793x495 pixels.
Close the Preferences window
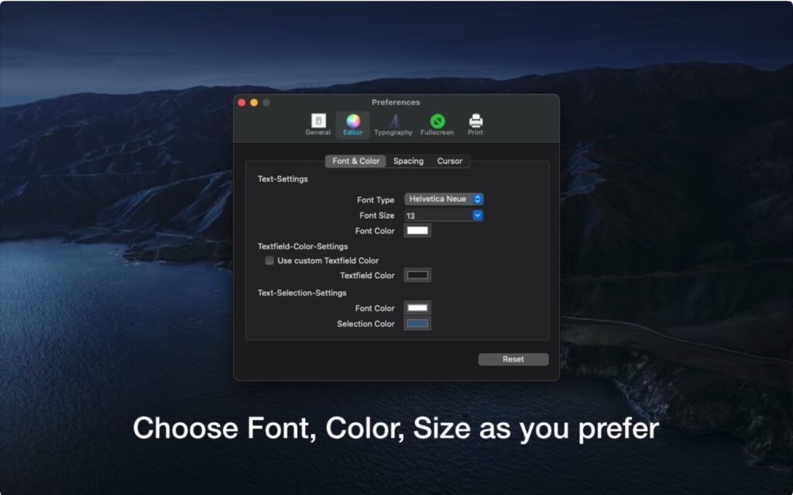(x=242, y=102)
